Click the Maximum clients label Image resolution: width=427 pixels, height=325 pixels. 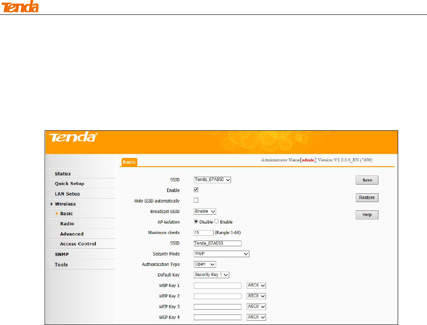point(164,233)
